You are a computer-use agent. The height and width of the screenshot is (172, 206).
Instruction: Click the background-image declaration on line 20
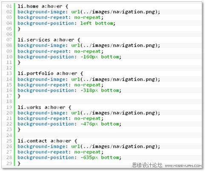[x=89, y=113]
